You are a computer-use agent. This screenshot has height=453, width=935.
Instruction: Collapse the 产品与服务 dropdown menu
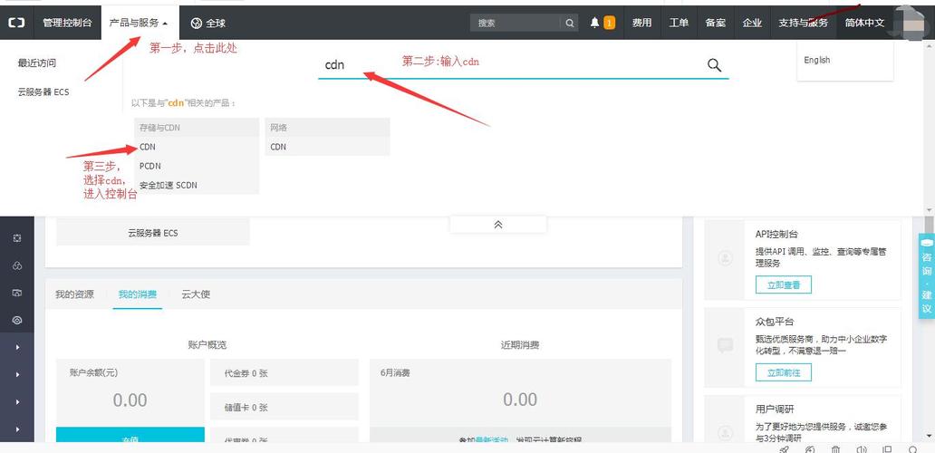[139, 24]
